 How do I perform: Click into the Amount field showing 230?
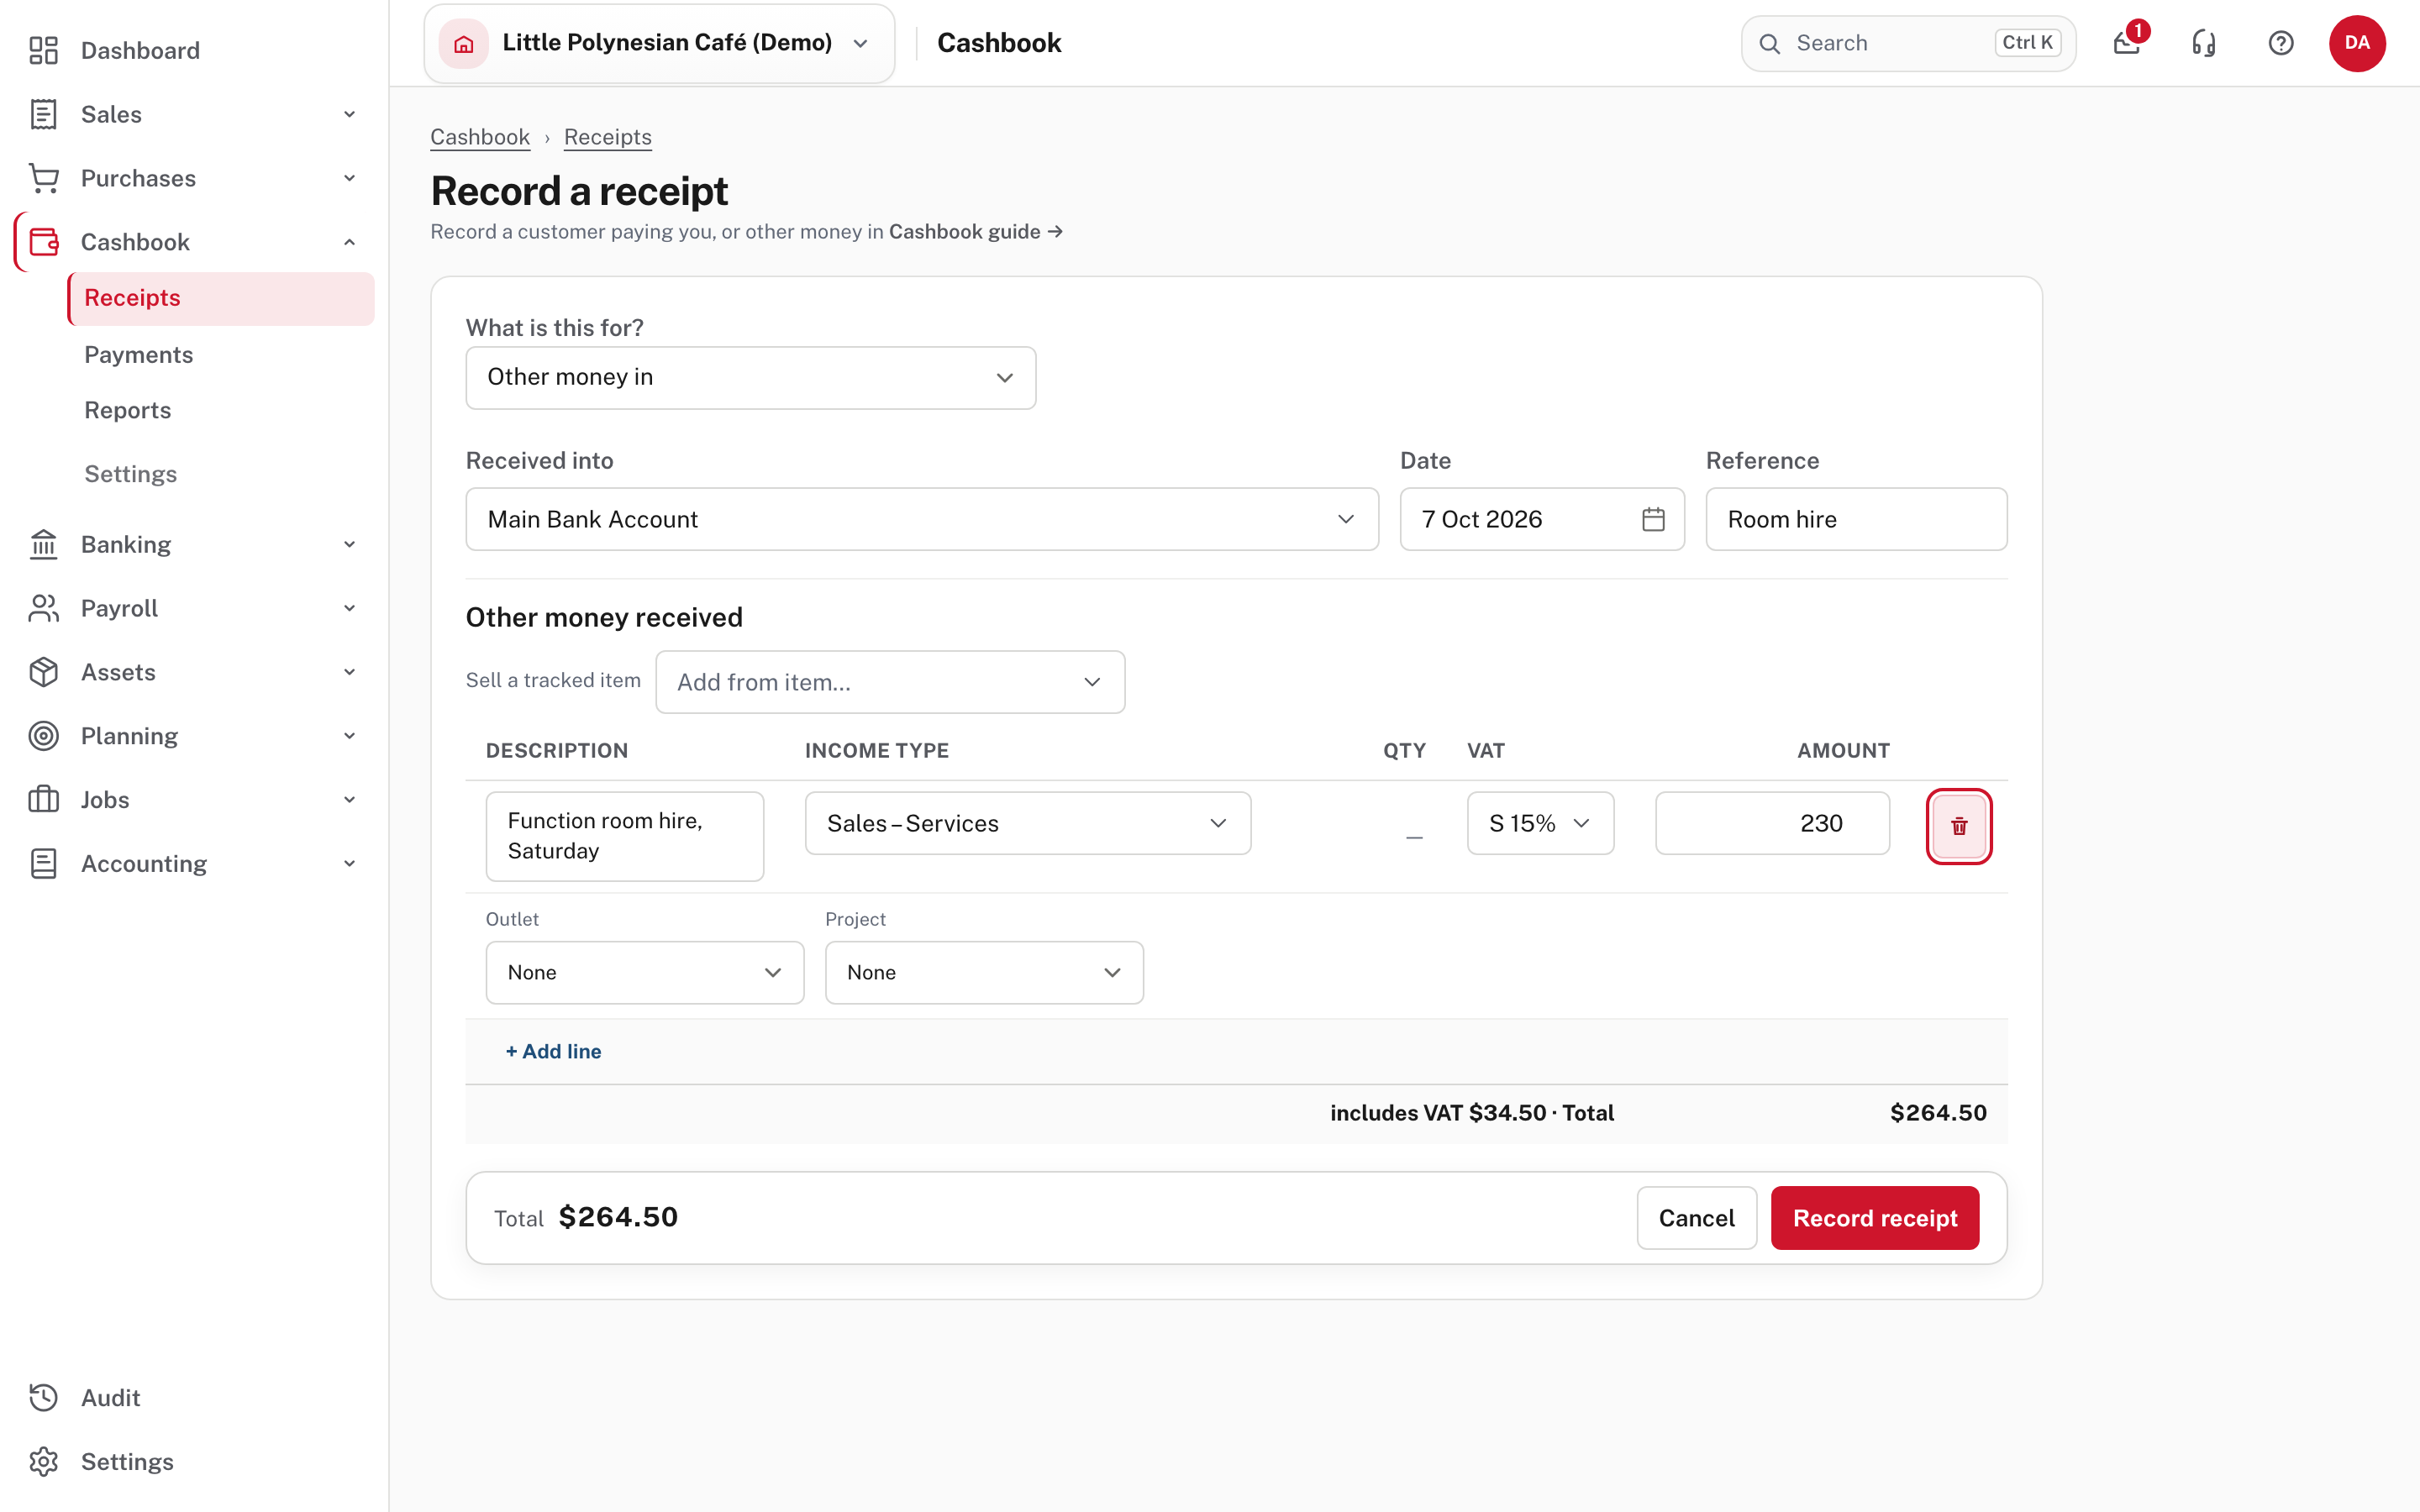pos(1772,823)
